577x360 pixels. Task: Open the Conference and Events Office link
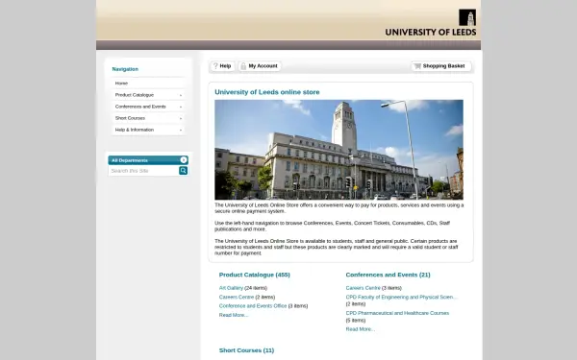[253, 305]
